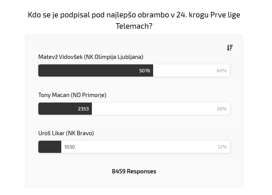Click the 60% percentage label
272x195 pixels.
click(x=221, y=70)
